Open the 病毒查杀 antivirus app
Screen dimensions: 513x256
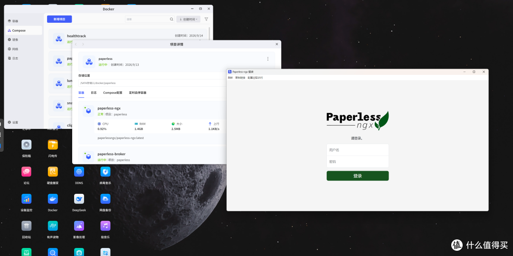click(105, 172)
